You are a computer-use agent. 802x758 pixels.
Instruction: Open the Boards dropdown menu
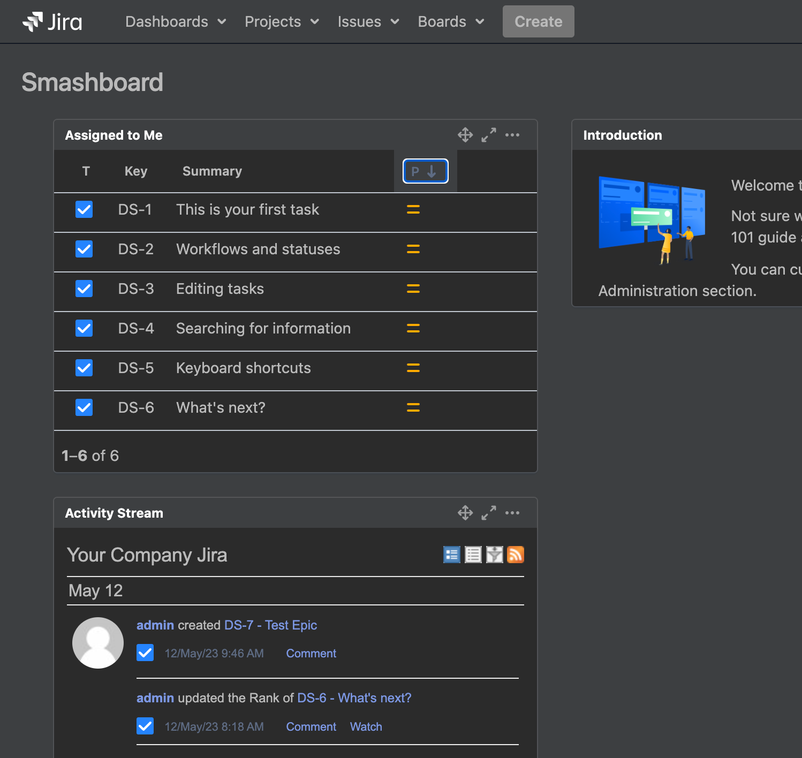pyautogui.click(x=451, y=21)
